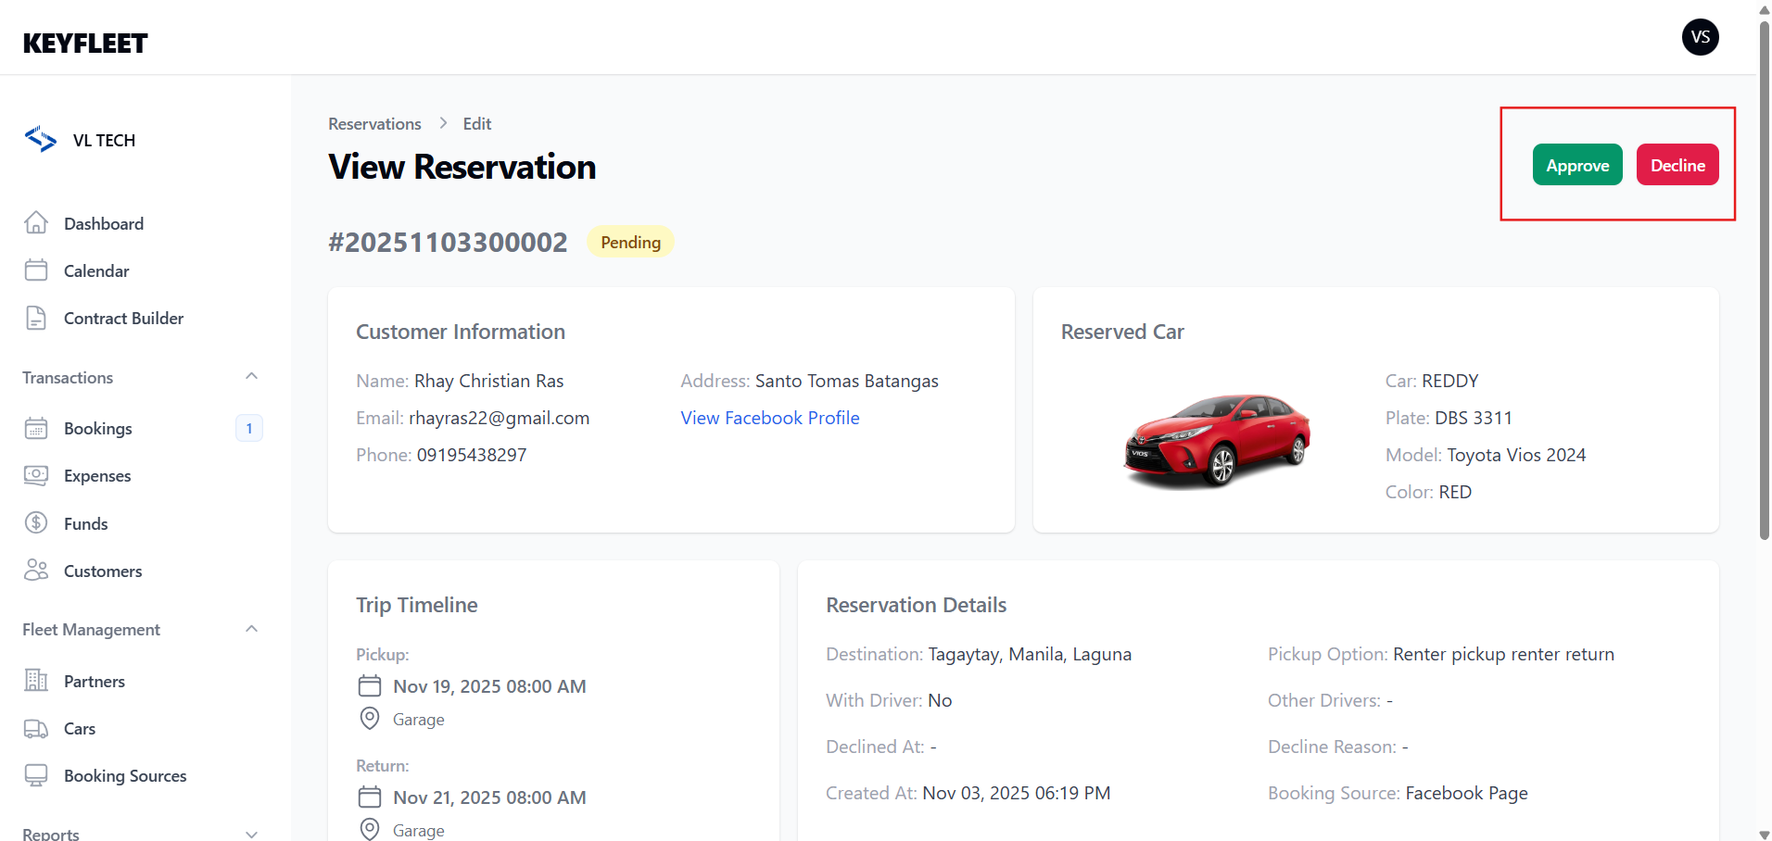
Task: Click the red Toyota Vios thumbnail
Action: pyautogui.click(x=1217, y=438)
